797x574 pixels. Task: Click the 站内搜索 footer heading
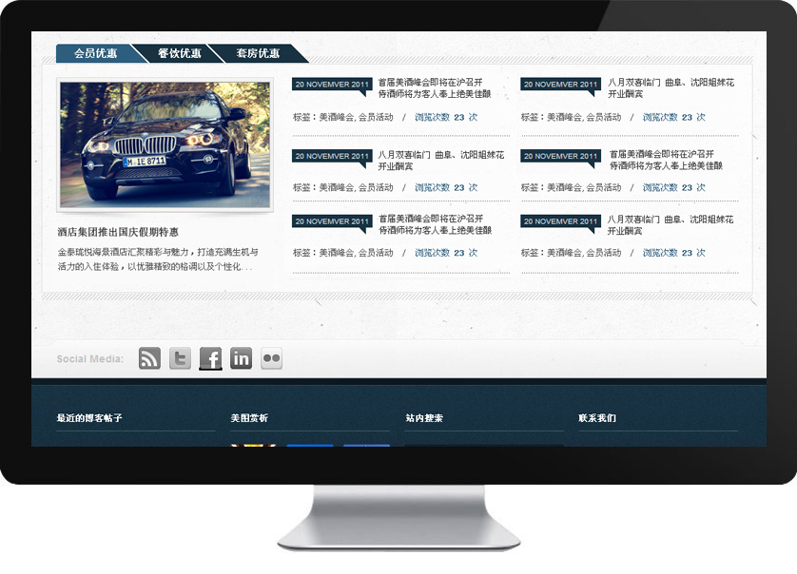coord(423,418)
